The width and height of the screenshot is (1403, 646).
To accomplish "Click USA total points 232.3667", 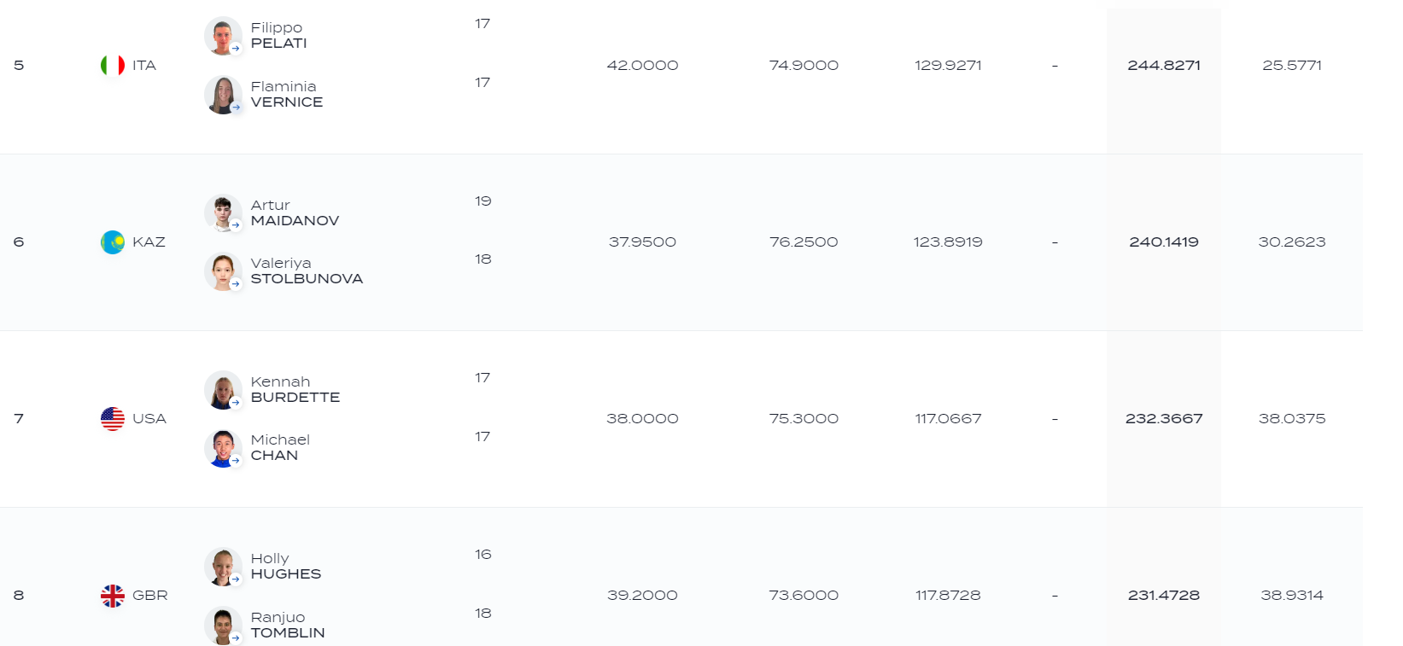I will [x=1164, y=419].
